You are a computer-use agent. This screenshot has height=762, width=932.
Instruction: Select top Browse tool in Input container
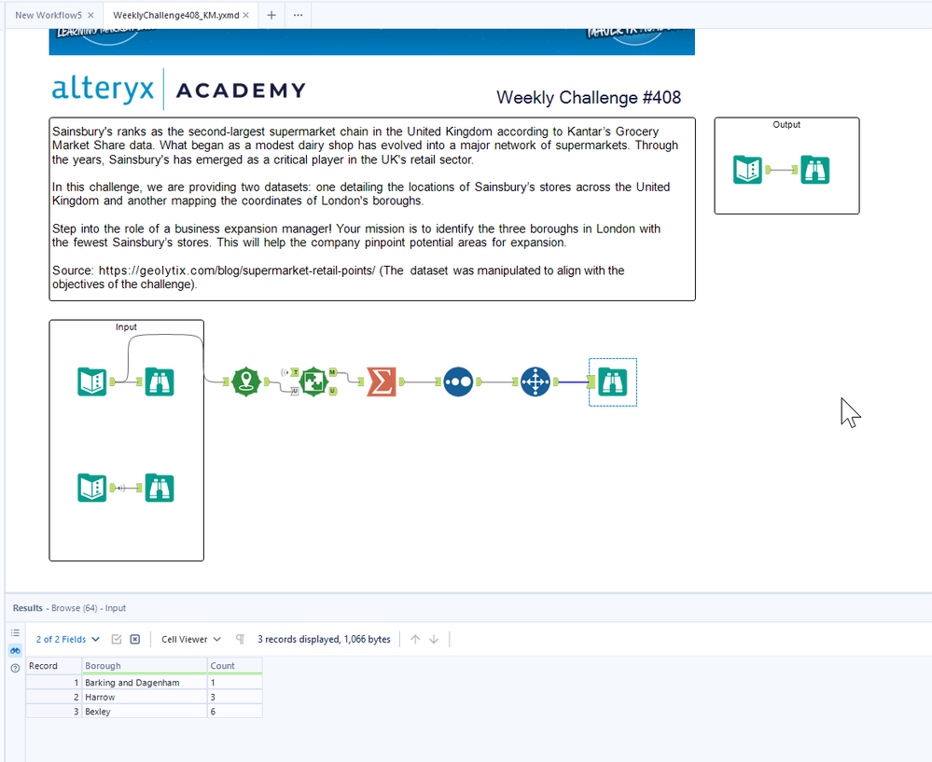tap(160, 381)
